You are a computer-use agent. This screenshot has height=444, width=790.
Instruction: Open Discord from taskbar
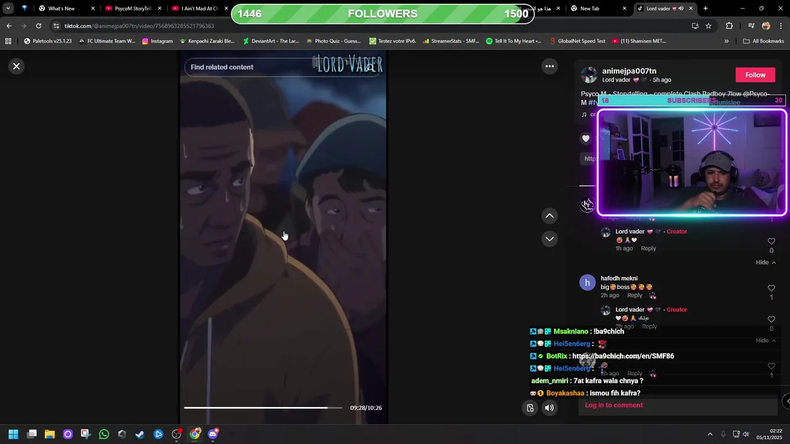(213, 434)
